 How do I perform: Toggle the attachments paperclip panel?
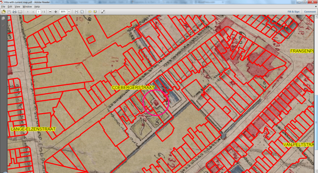pos(3,25)
